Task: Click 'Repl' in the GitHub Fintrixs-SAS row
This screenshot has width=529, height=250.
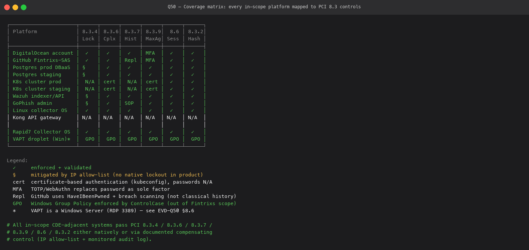Action: [x=131, y=60]
